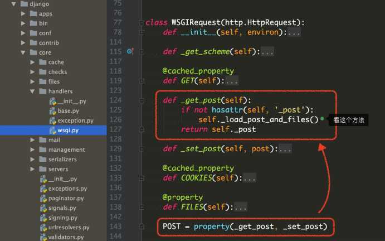The height and width of the screenshot is (241, 385).
Task: Click the contrib folder icon
Action: click(33, 42)
